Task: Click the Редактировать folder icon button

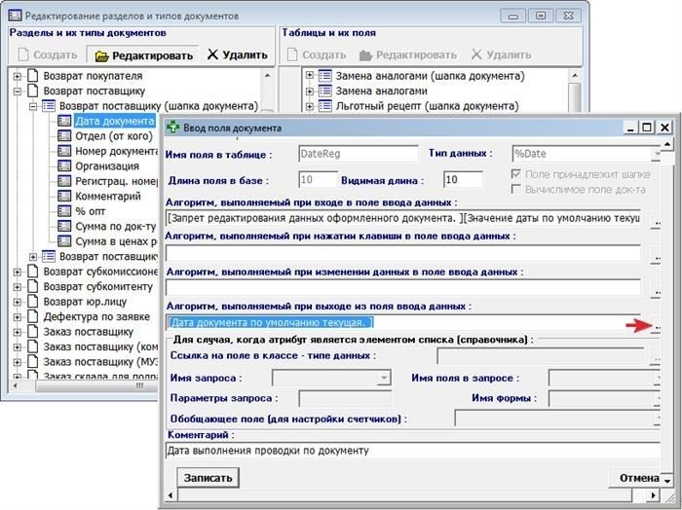Action: 101,55
